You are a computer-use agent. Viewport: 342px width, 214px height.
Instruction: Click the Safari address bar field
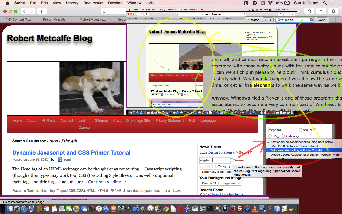pos(114,11)
